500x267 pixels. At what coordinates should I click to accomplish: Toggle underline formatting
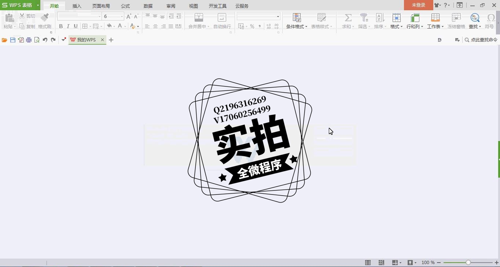pos(76,26)
